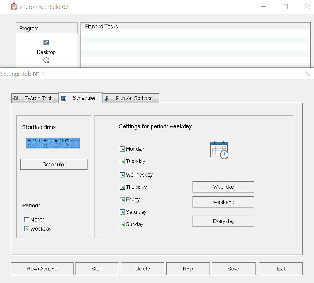The width and height of the screenshot is (314, 283).
Task: Click the Start button
Action: click(x=97, y=269)
